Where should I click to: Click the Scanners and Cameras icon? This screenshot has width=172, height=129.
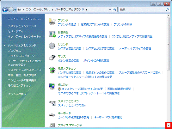52,103
